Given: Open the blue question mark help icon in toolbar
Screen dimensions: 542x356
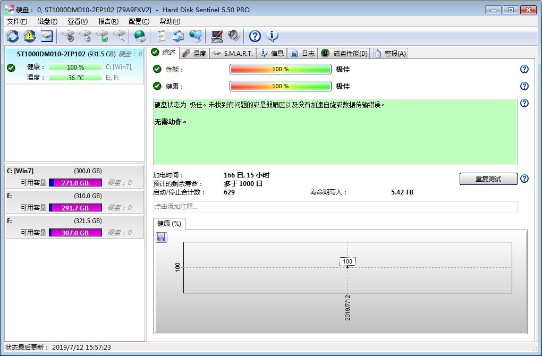Looking at the screenshot, I should (255, 36).
